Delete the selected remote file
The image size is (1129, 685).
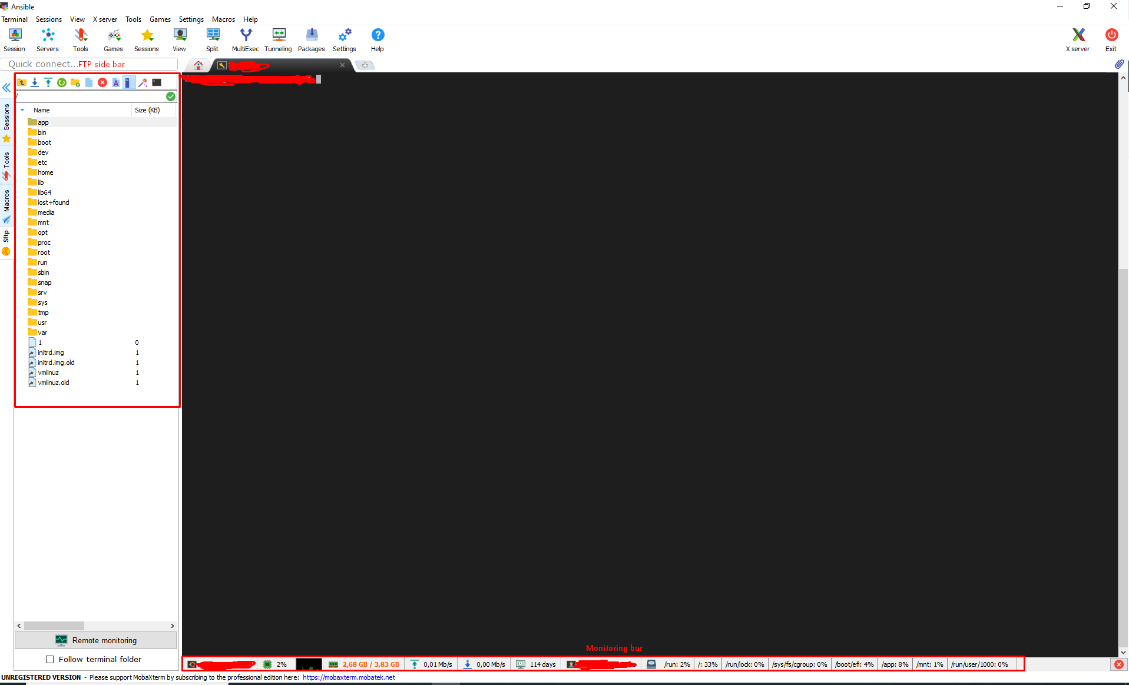click(102, 82)
